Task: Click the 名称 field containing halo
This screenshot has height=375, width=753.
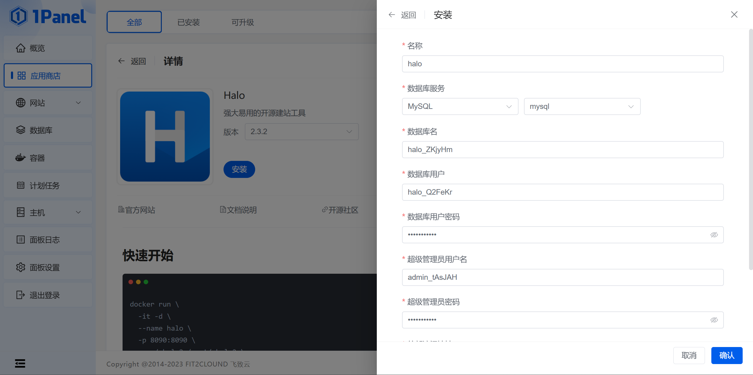Action: click(563, 64)
